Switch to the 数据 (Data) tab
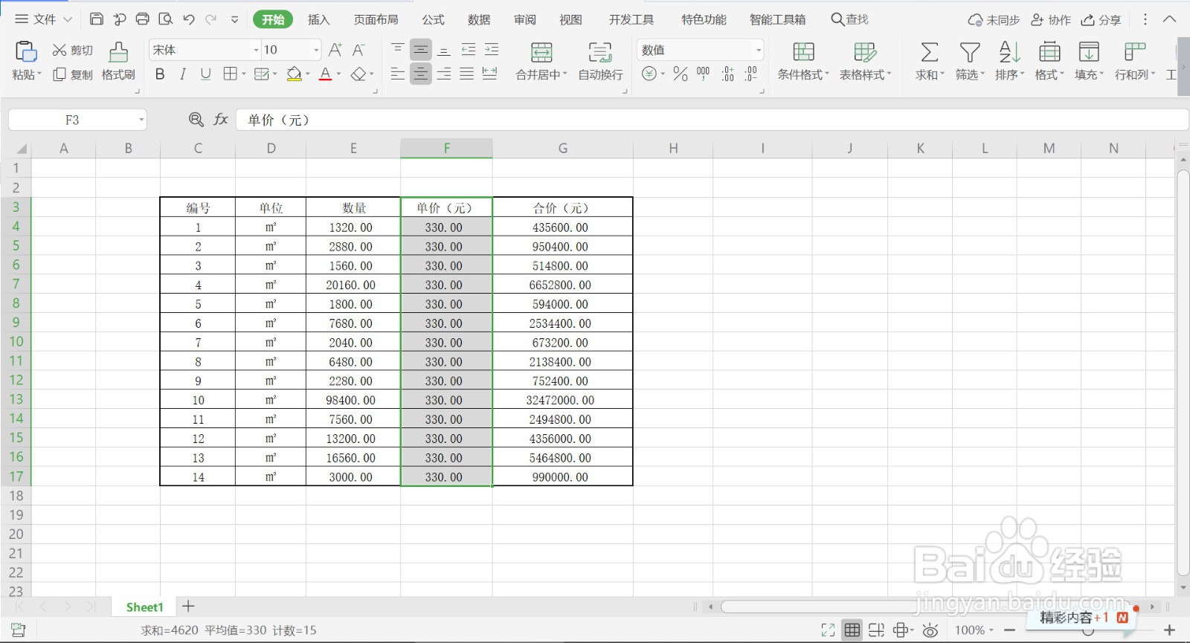The width and height of the screenshot is (1190, 643). click(x=479, y=19)
